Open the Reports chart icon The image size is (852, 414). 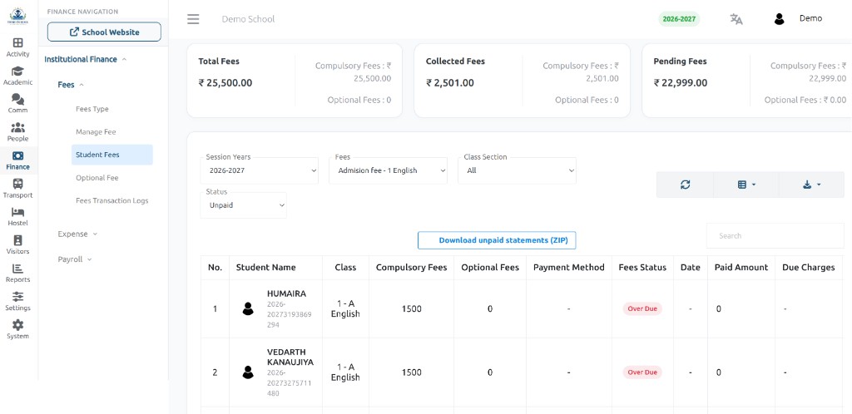(x=18, y=269)
